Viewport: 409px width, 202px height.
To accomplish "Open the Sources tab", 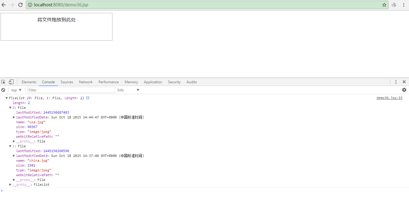I will pyautogui.click(x=67, y=82).
